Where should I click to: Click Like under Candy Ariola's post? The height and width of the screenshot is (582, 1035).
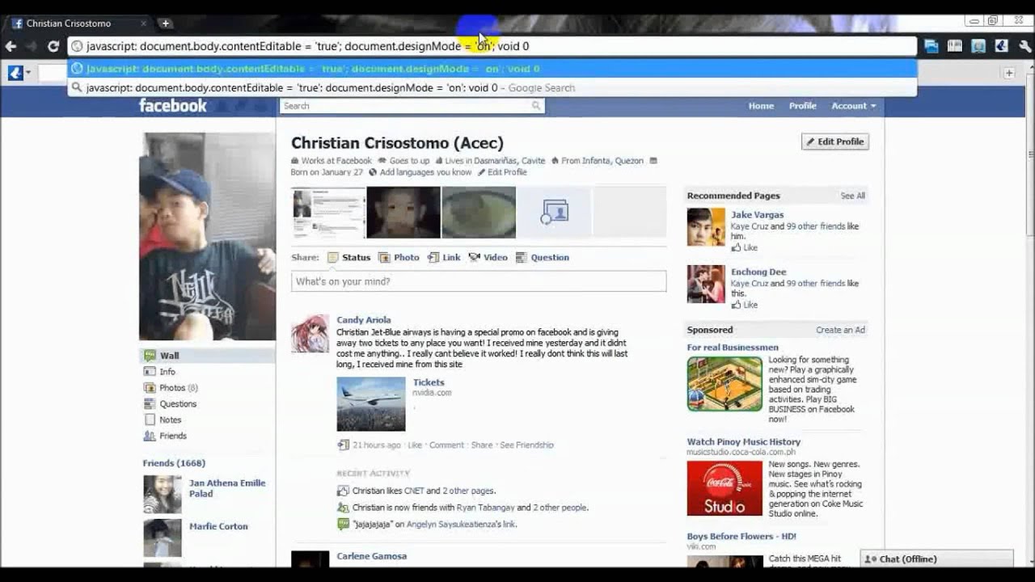coord(415,445)
